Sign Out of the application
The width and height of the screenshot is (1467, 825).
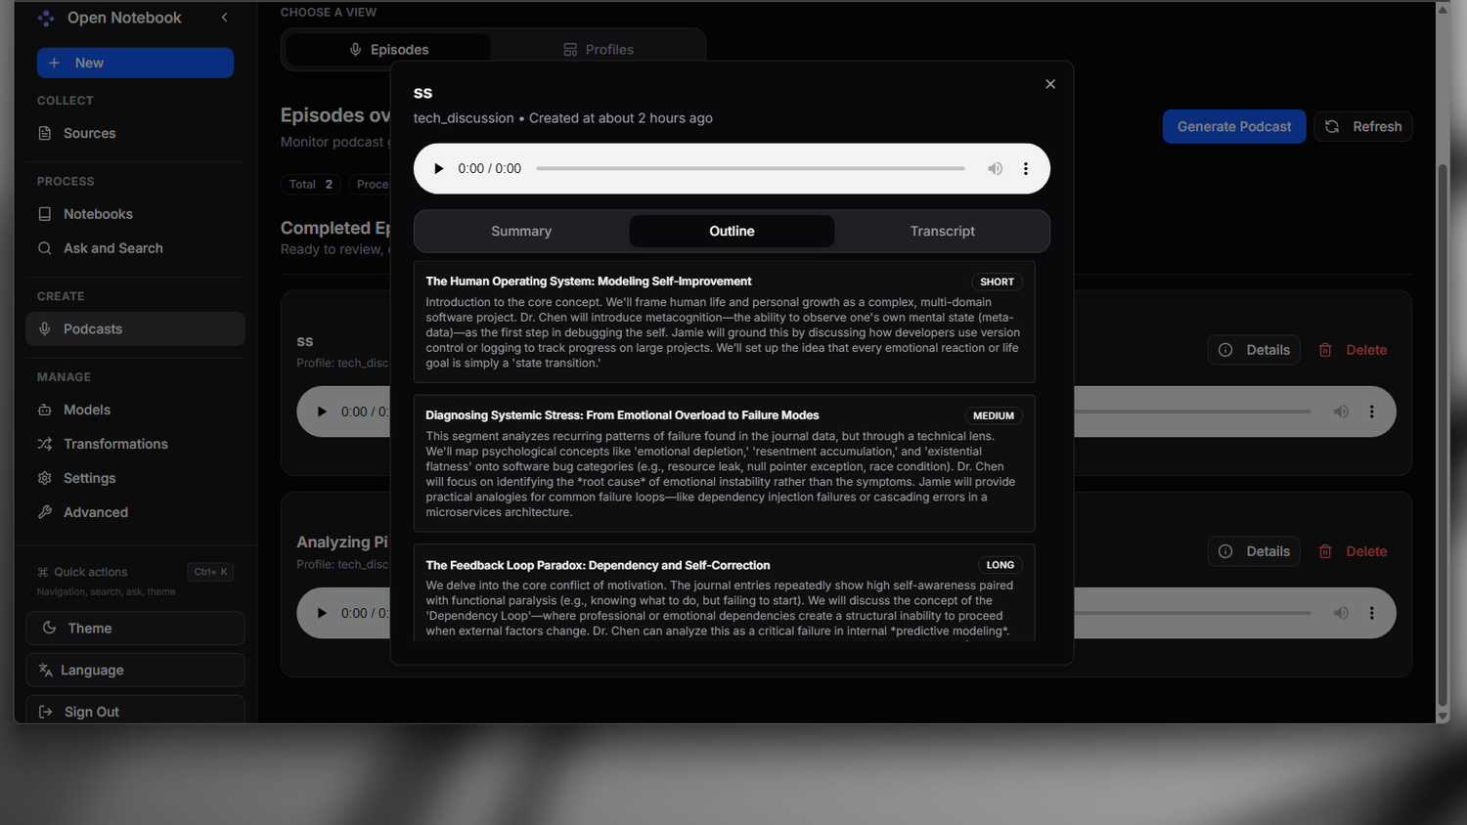coord(135,712)
